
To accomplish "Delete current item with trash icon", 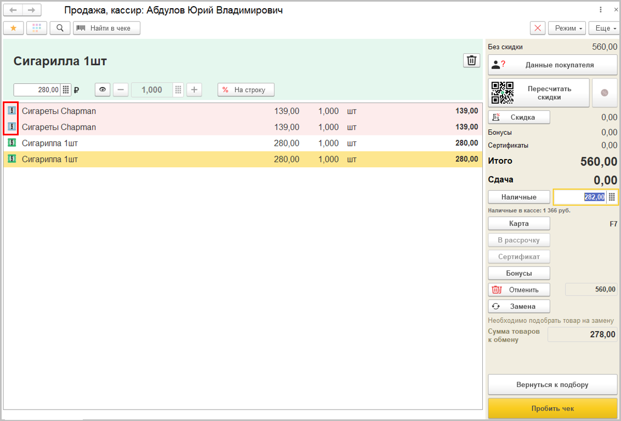I will tap(471, 61).
